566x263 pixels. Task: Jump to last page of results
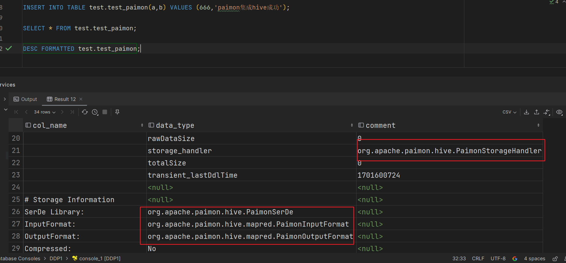pyautogui.click(x=72, y=112)
